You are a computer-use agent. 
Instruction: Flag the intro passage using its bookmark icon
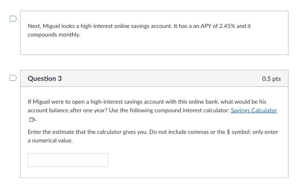click(13, 19)
